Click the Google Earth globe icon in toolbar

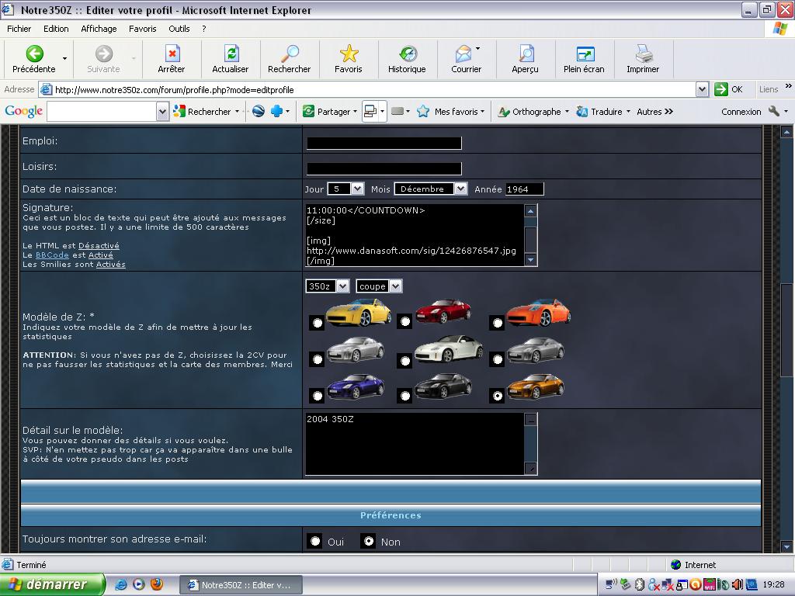pos(258,111)
